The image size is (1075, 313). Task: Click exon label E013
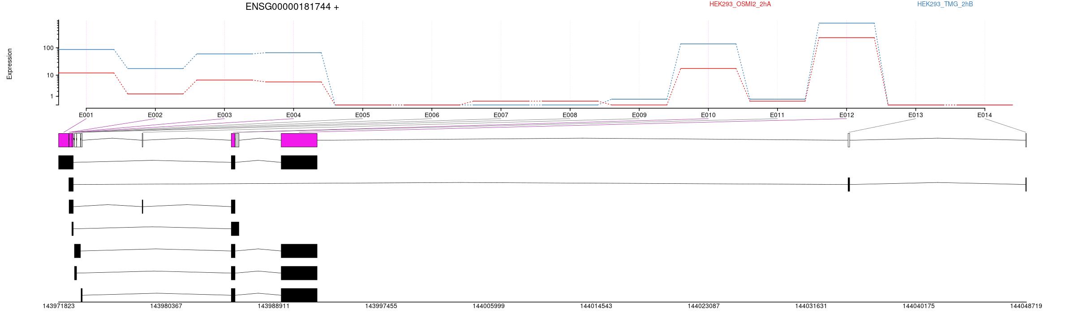916,115
